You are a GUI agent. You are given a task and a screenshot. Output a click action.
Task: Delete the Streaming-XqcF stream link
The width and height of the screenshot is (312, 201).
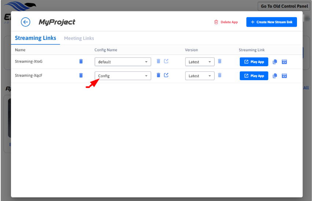click(x=81, y=75)
